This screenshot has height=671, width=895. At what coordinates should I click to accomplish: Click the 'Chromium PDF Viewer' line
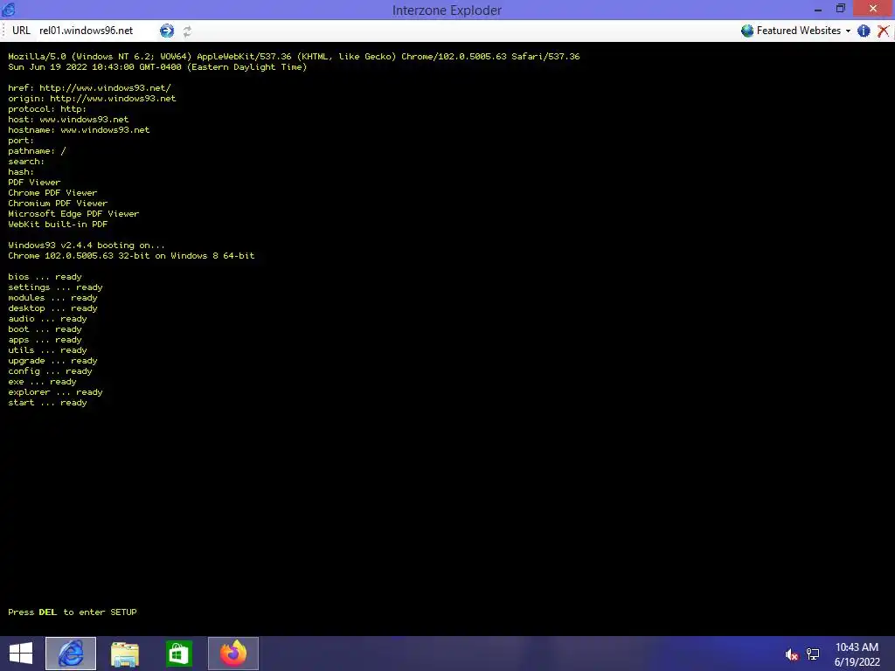(x=58, y=203)
